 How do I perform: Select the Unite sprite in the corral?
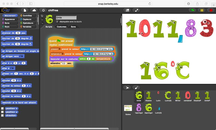click(139, 96)
